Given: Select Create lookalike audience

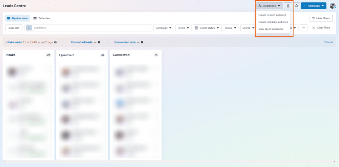Looking at the screenshot, I should (x=273, y=22).
